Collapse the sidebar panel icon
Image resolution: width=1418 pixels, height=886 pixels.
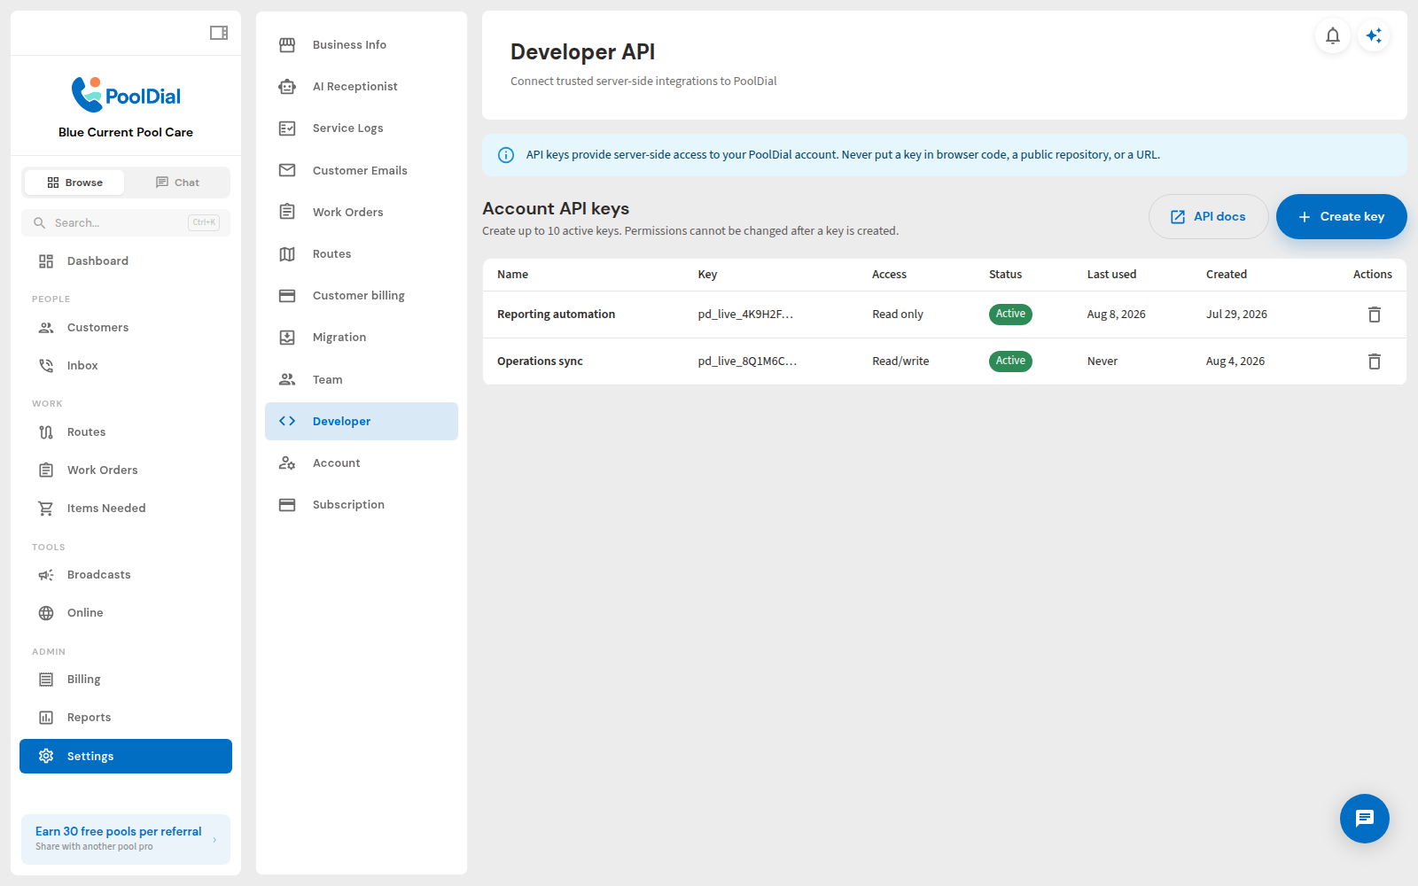[x=219, y=33]
